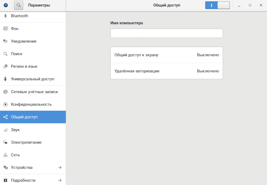Open Общий доступ к экрану setting
The height and width of the screenshot is (185, 267).
(167, 55)
